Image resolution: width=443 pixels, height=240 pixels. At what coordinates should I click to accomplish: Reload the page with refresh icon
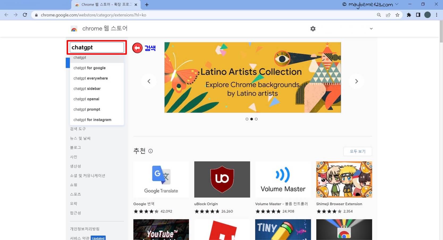(x=25, y=15)
